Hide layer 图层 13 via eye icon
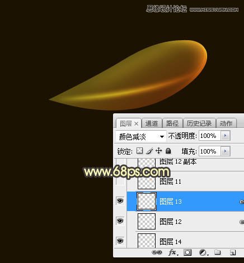244x263 pixels. (120, 200)
